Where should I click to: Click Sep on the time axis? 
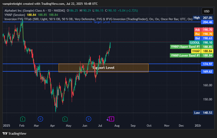pos(133,126)
